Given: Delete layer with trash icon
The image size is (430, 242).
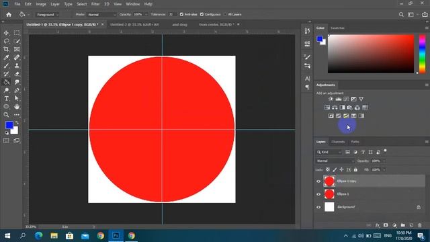Looking at the screenshot, I should click(419, 225).
